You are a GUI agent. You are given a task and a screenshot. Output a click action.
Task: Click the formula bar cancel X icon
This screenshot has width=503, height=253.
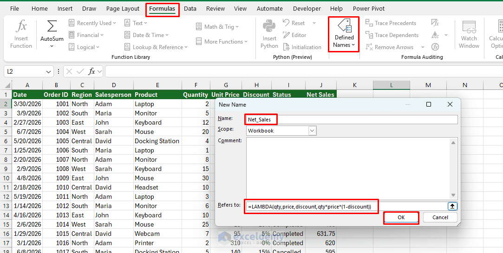coord(69,72)
